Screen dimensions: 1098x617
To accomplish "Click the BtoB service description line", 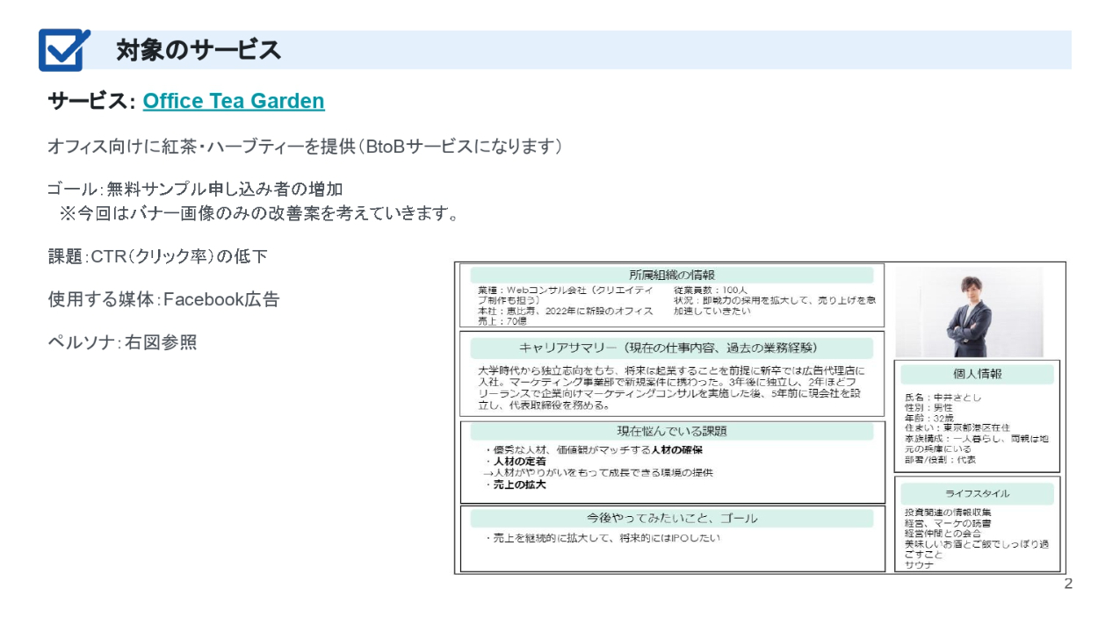I will click(x=304, y=147).
